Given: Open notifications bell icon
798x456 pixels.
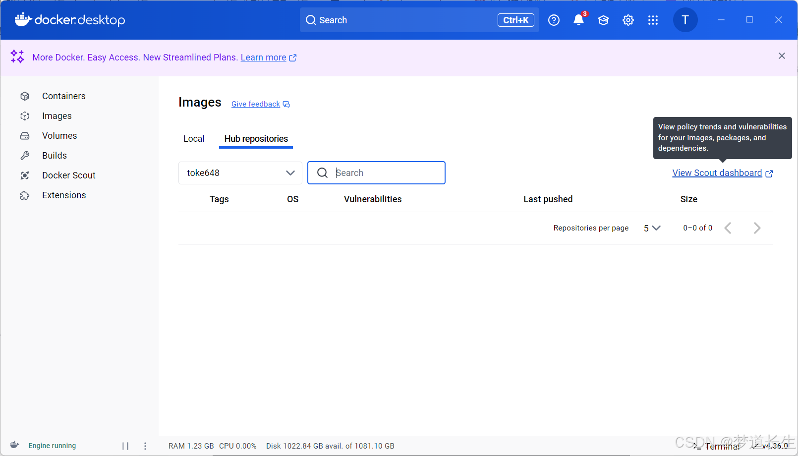Looking at the screenshot, I should click(578, 20).
